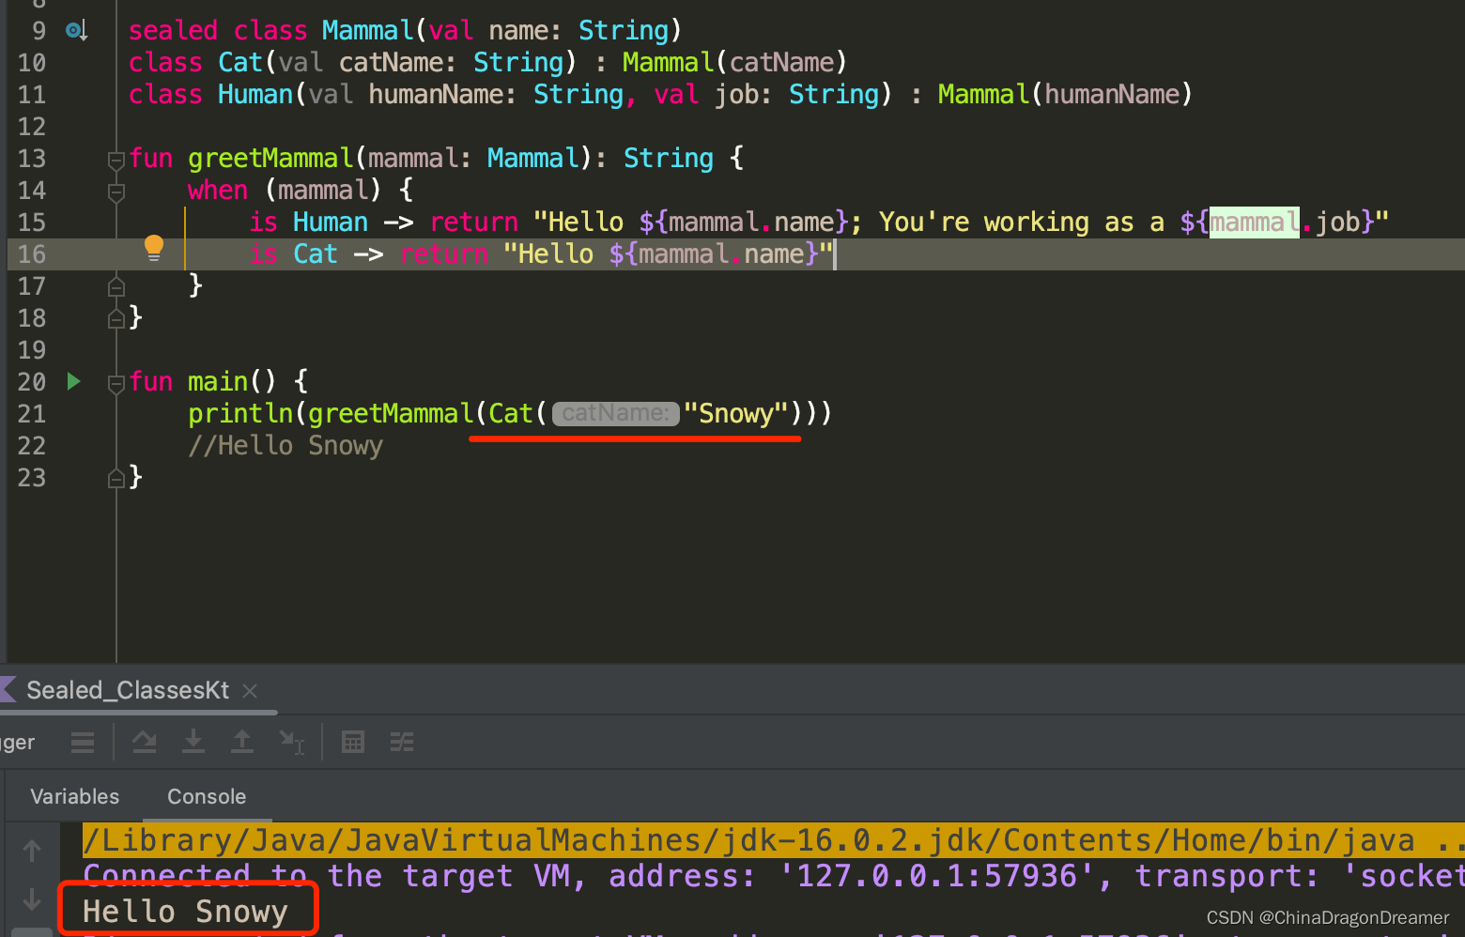Select the Console tab
The image size is (1465, 937).
tap(206, 796)
